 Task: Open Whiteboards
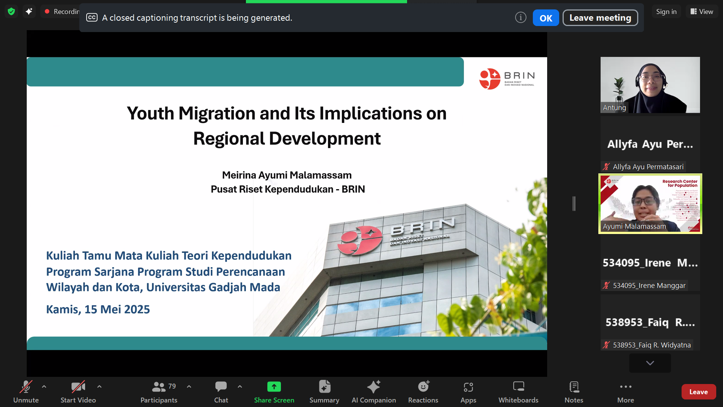[519, 392]
